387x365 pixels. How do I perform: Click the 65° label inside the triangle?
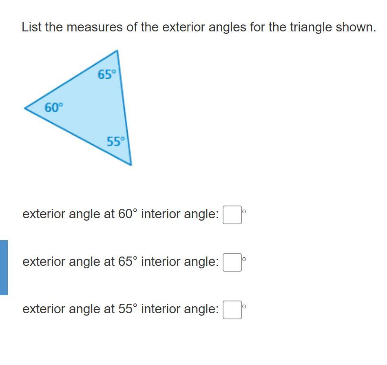point(107,75)
